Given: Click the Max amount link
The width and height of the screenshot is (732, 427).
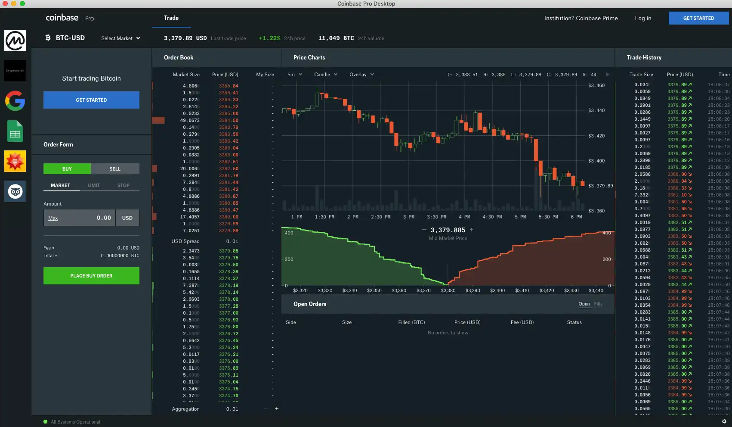Looking at the screenshot, I should coord(53,218).
